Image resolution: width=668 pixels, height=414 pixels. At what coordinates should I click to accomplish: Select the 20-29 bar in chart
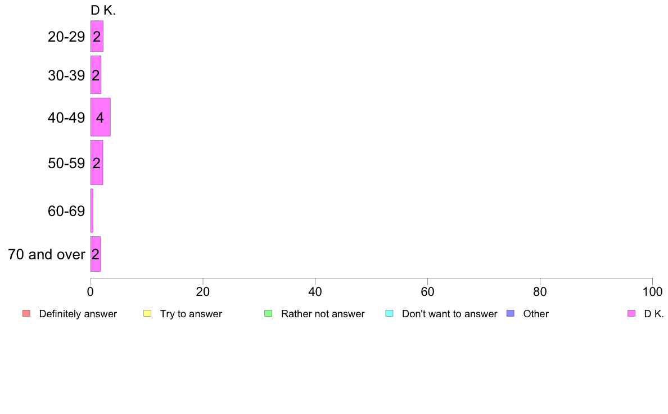[97, 36]
